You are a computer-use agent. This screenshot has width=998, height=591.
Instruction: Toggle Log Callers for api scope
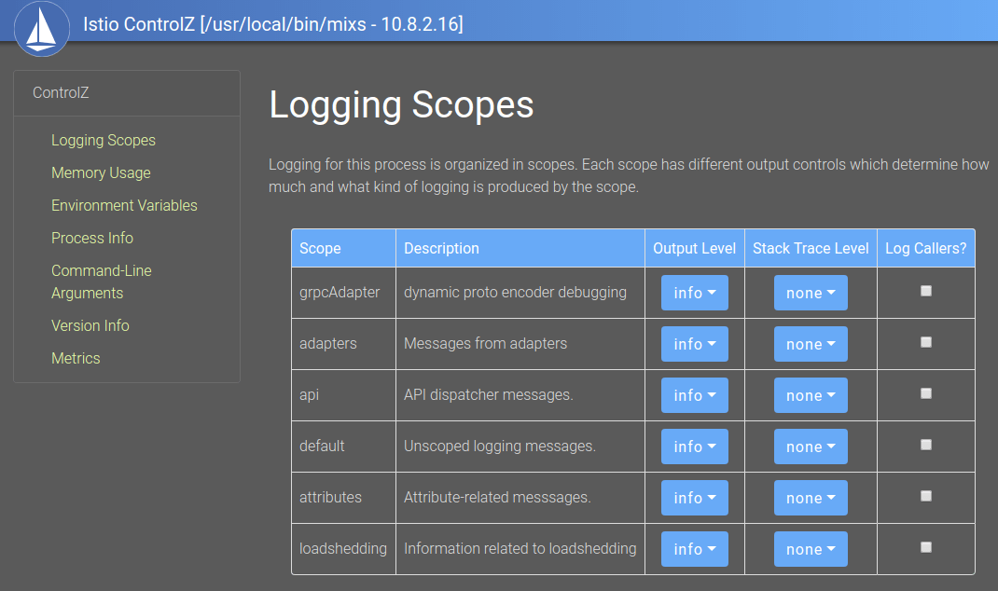coord(925,393)
